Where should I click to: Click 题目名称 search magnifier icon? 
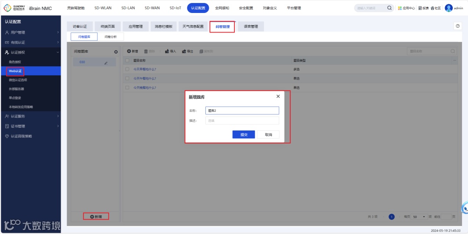453,51
